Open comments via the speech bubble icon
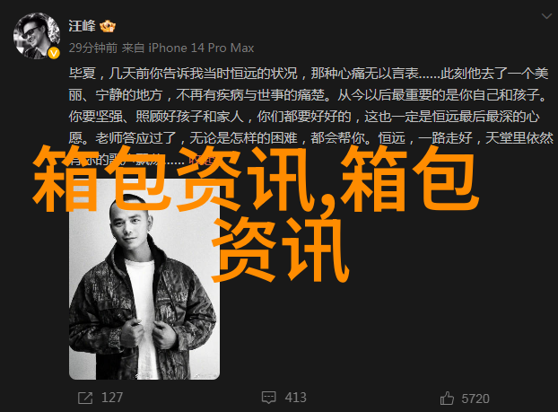The image size is (558, 412). coord(268,398)
